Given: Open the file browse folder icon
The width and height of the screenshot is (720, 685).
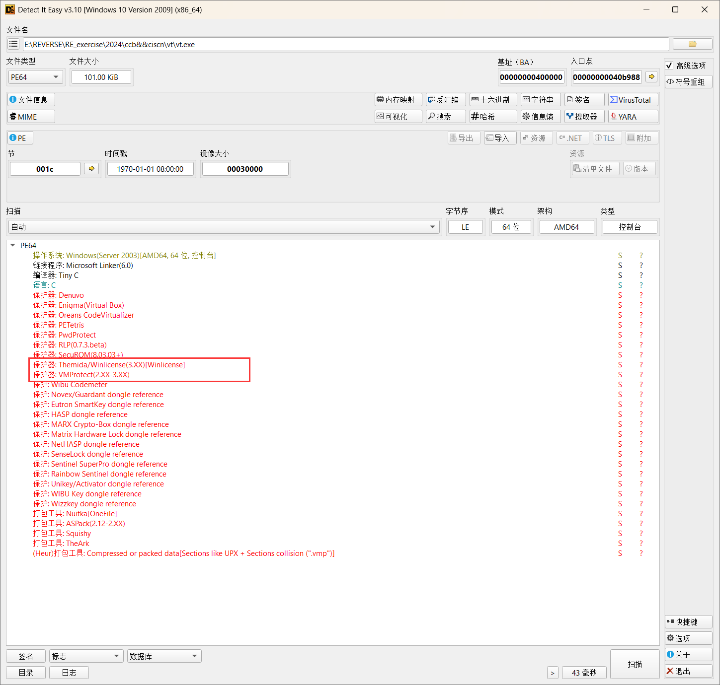Looking at the screenshot, I should (692, 44).
